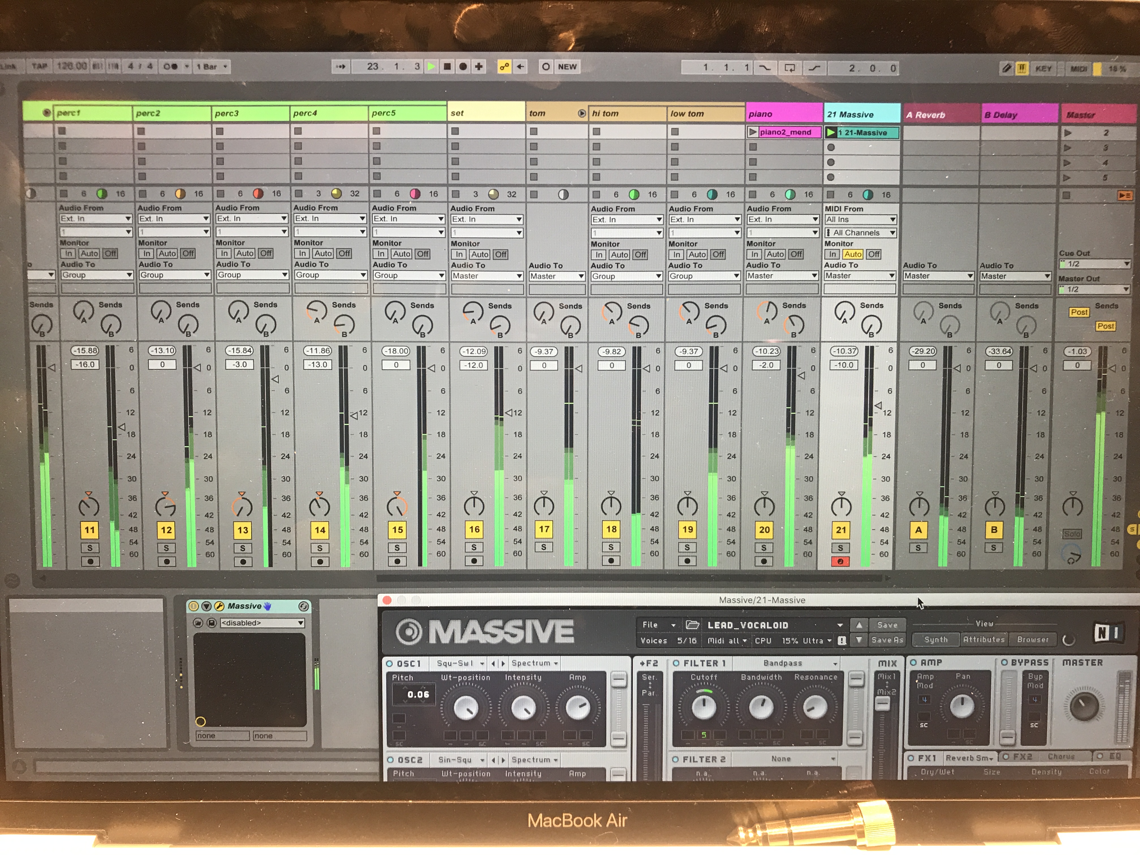Disarm track 21 Massive record button
The width and height of the screenshot is (1140, 855).
841,562
